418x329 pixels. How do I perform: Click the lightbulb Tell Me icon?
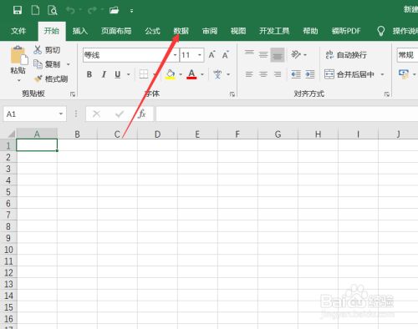pyautogui.click(x=380, y=31)
